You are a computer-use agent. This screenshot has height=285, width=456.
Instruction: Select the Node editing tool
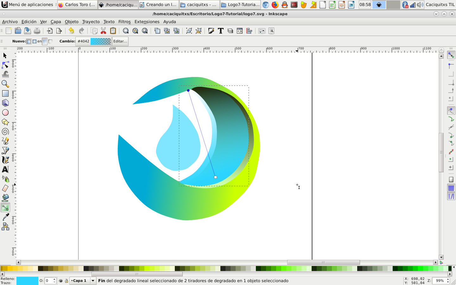coord(5,65)
